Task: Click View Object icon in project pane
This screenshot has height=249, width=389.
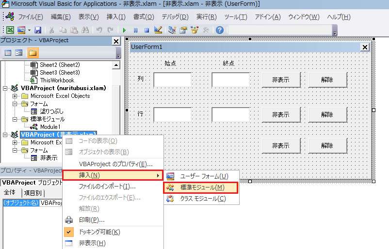Action: pos(19,53)
